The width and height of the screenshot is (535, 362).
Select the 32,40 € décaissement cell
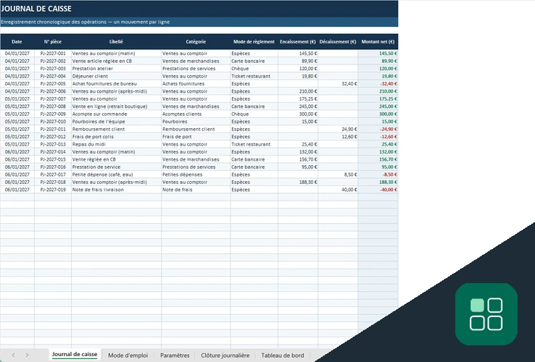338,83
